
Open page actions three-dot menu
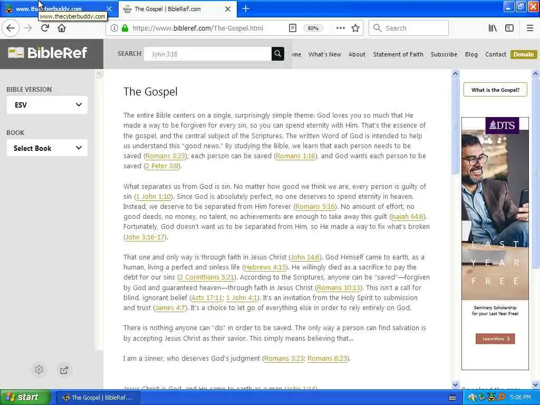click(340, 28)
